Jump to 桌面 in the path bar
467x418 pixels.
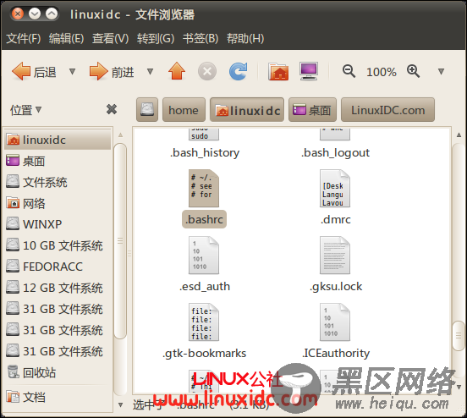[312, 110]
